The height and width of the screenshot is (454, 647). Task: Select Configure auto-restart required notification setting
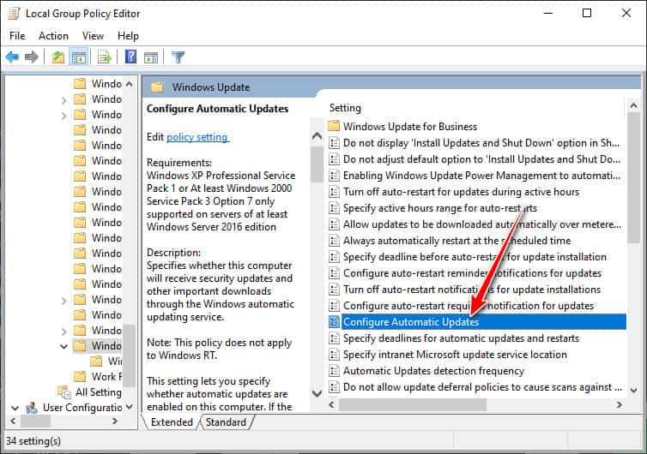point(469,305)
